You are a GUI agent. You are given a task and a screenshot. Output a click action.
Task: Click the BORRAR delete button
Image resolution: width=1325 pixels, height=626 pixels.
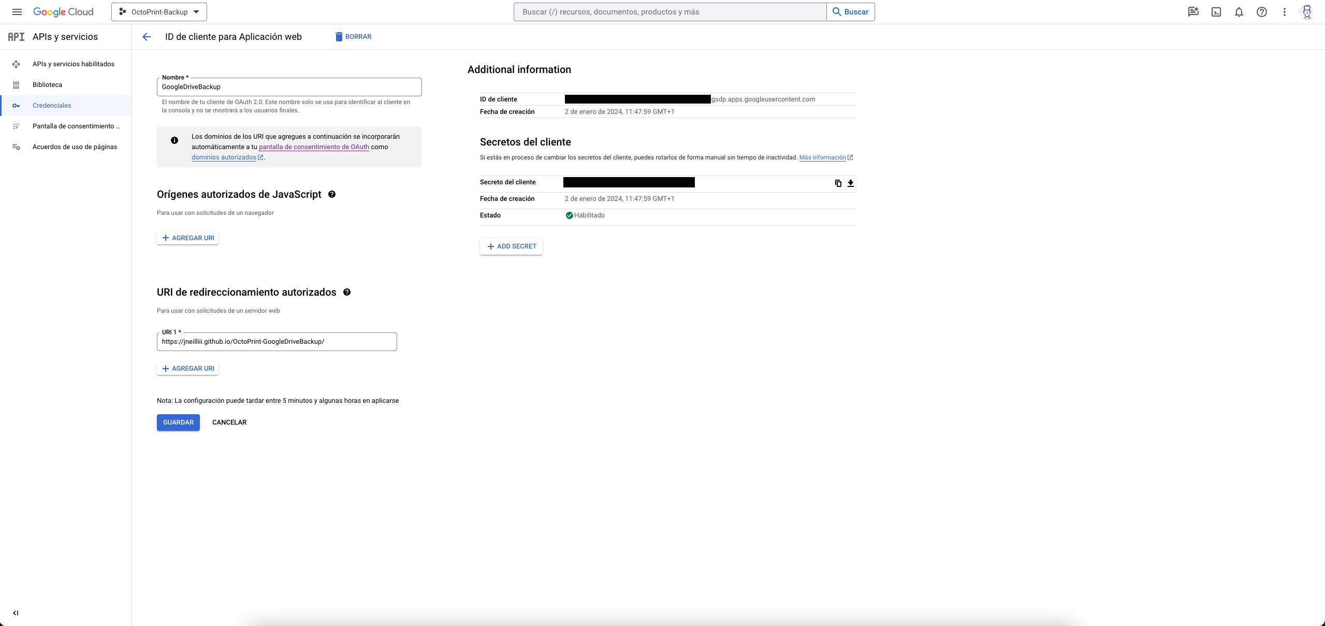click(353, 37)
